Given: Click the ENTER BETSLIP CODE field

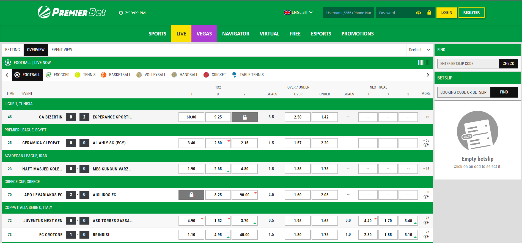Looking at the screenshot, I should [468, 63].
